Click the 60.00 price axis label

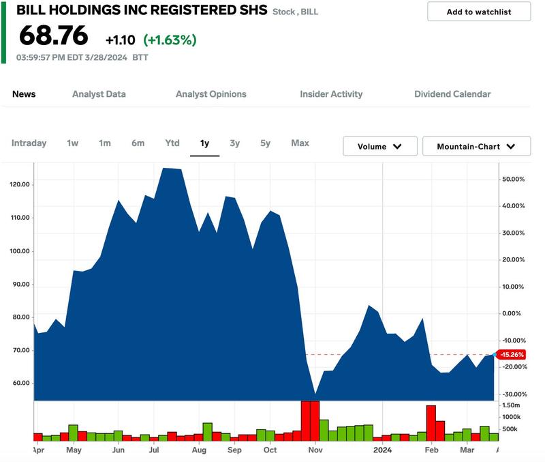[21, 383]
